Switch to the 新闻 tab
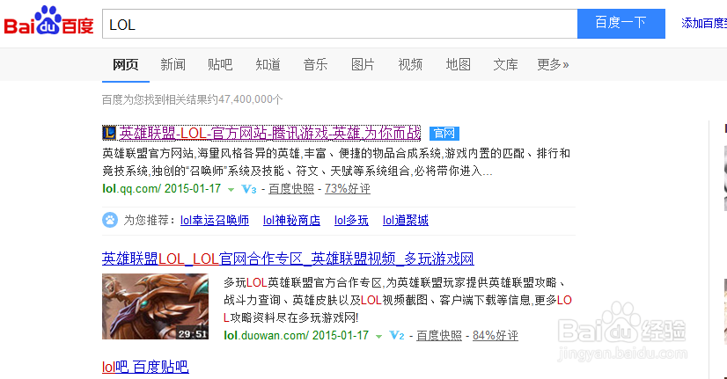Viewport: 727px width, 379px height. tap(173, 64)
